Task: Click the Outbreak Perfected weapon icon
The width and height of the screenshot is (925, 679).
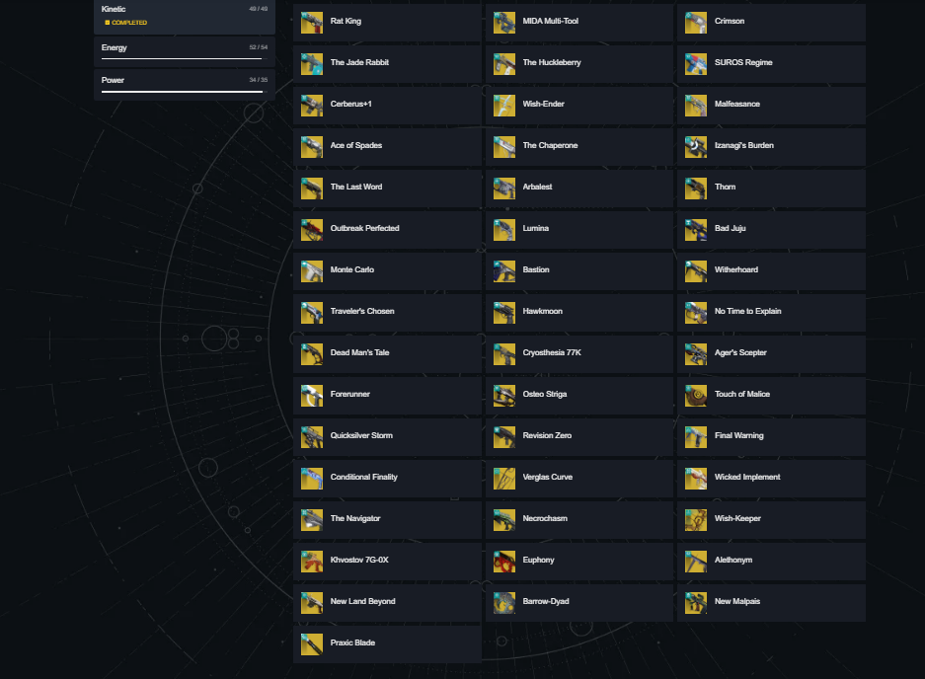Action: [x=312, y=230]
